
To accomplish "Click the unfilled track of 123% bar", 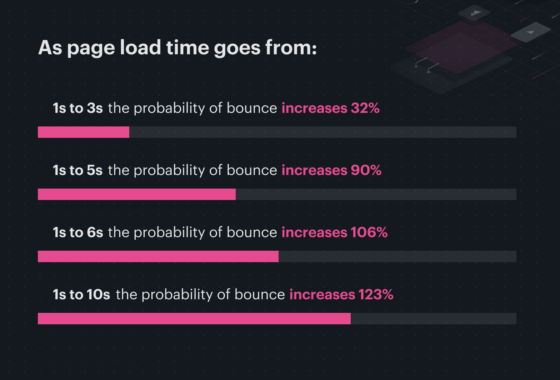I will click(433, 319).
